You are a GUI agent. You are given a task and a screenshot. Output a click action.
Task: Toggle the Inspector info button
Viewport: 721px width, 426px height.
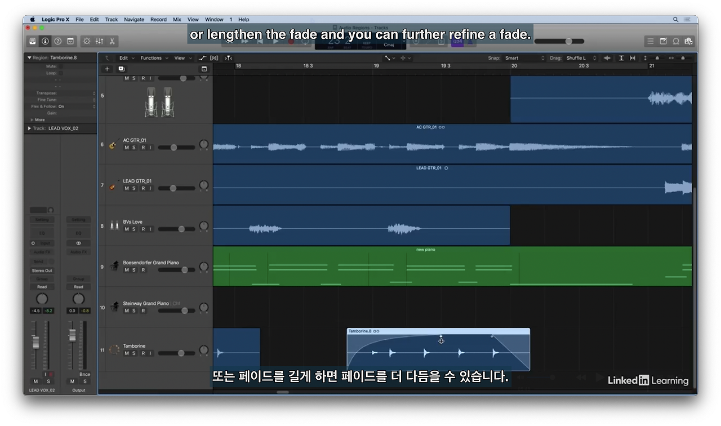click(46, 41)
